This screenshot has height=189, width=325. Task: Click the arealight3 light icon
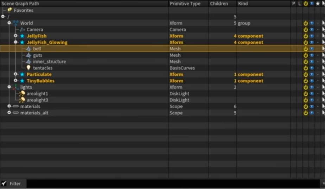pyautogui.click(x=22, y=100)
